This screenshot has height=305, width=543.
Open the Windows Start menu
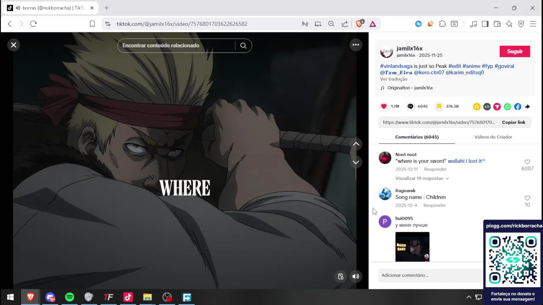10,297
